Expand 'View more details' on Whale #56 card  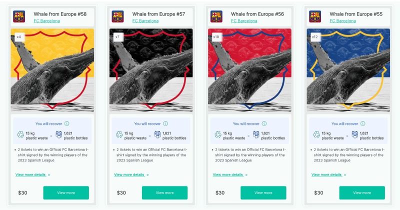pos(230,175)
